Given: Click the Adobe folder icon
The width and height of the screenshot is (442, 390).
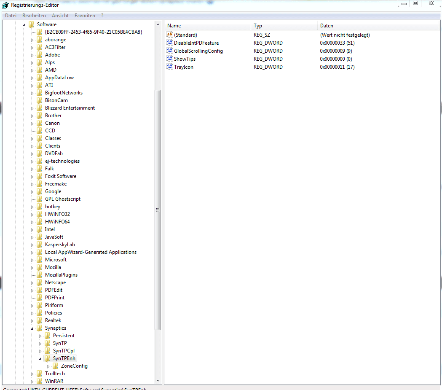Looking at the screenshot, I should pos(40,55).
